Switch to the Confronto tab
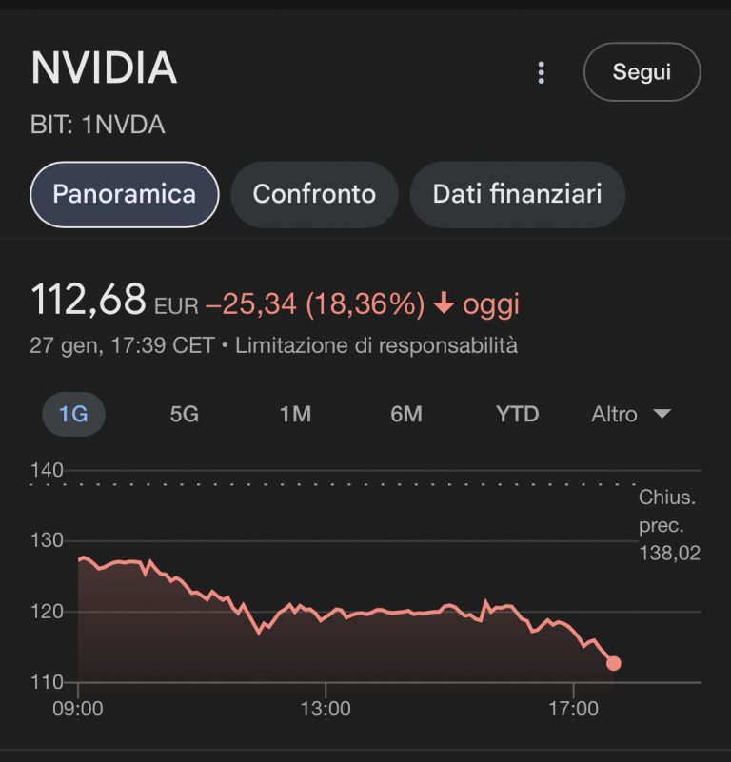This screenshot has width=731, height=762. point(314,194)
